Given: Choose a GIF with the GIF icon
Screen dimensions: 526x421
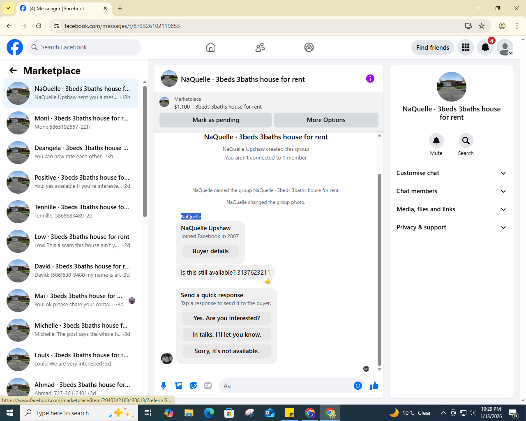Looking at the screenshot, I should coord(208,386).
